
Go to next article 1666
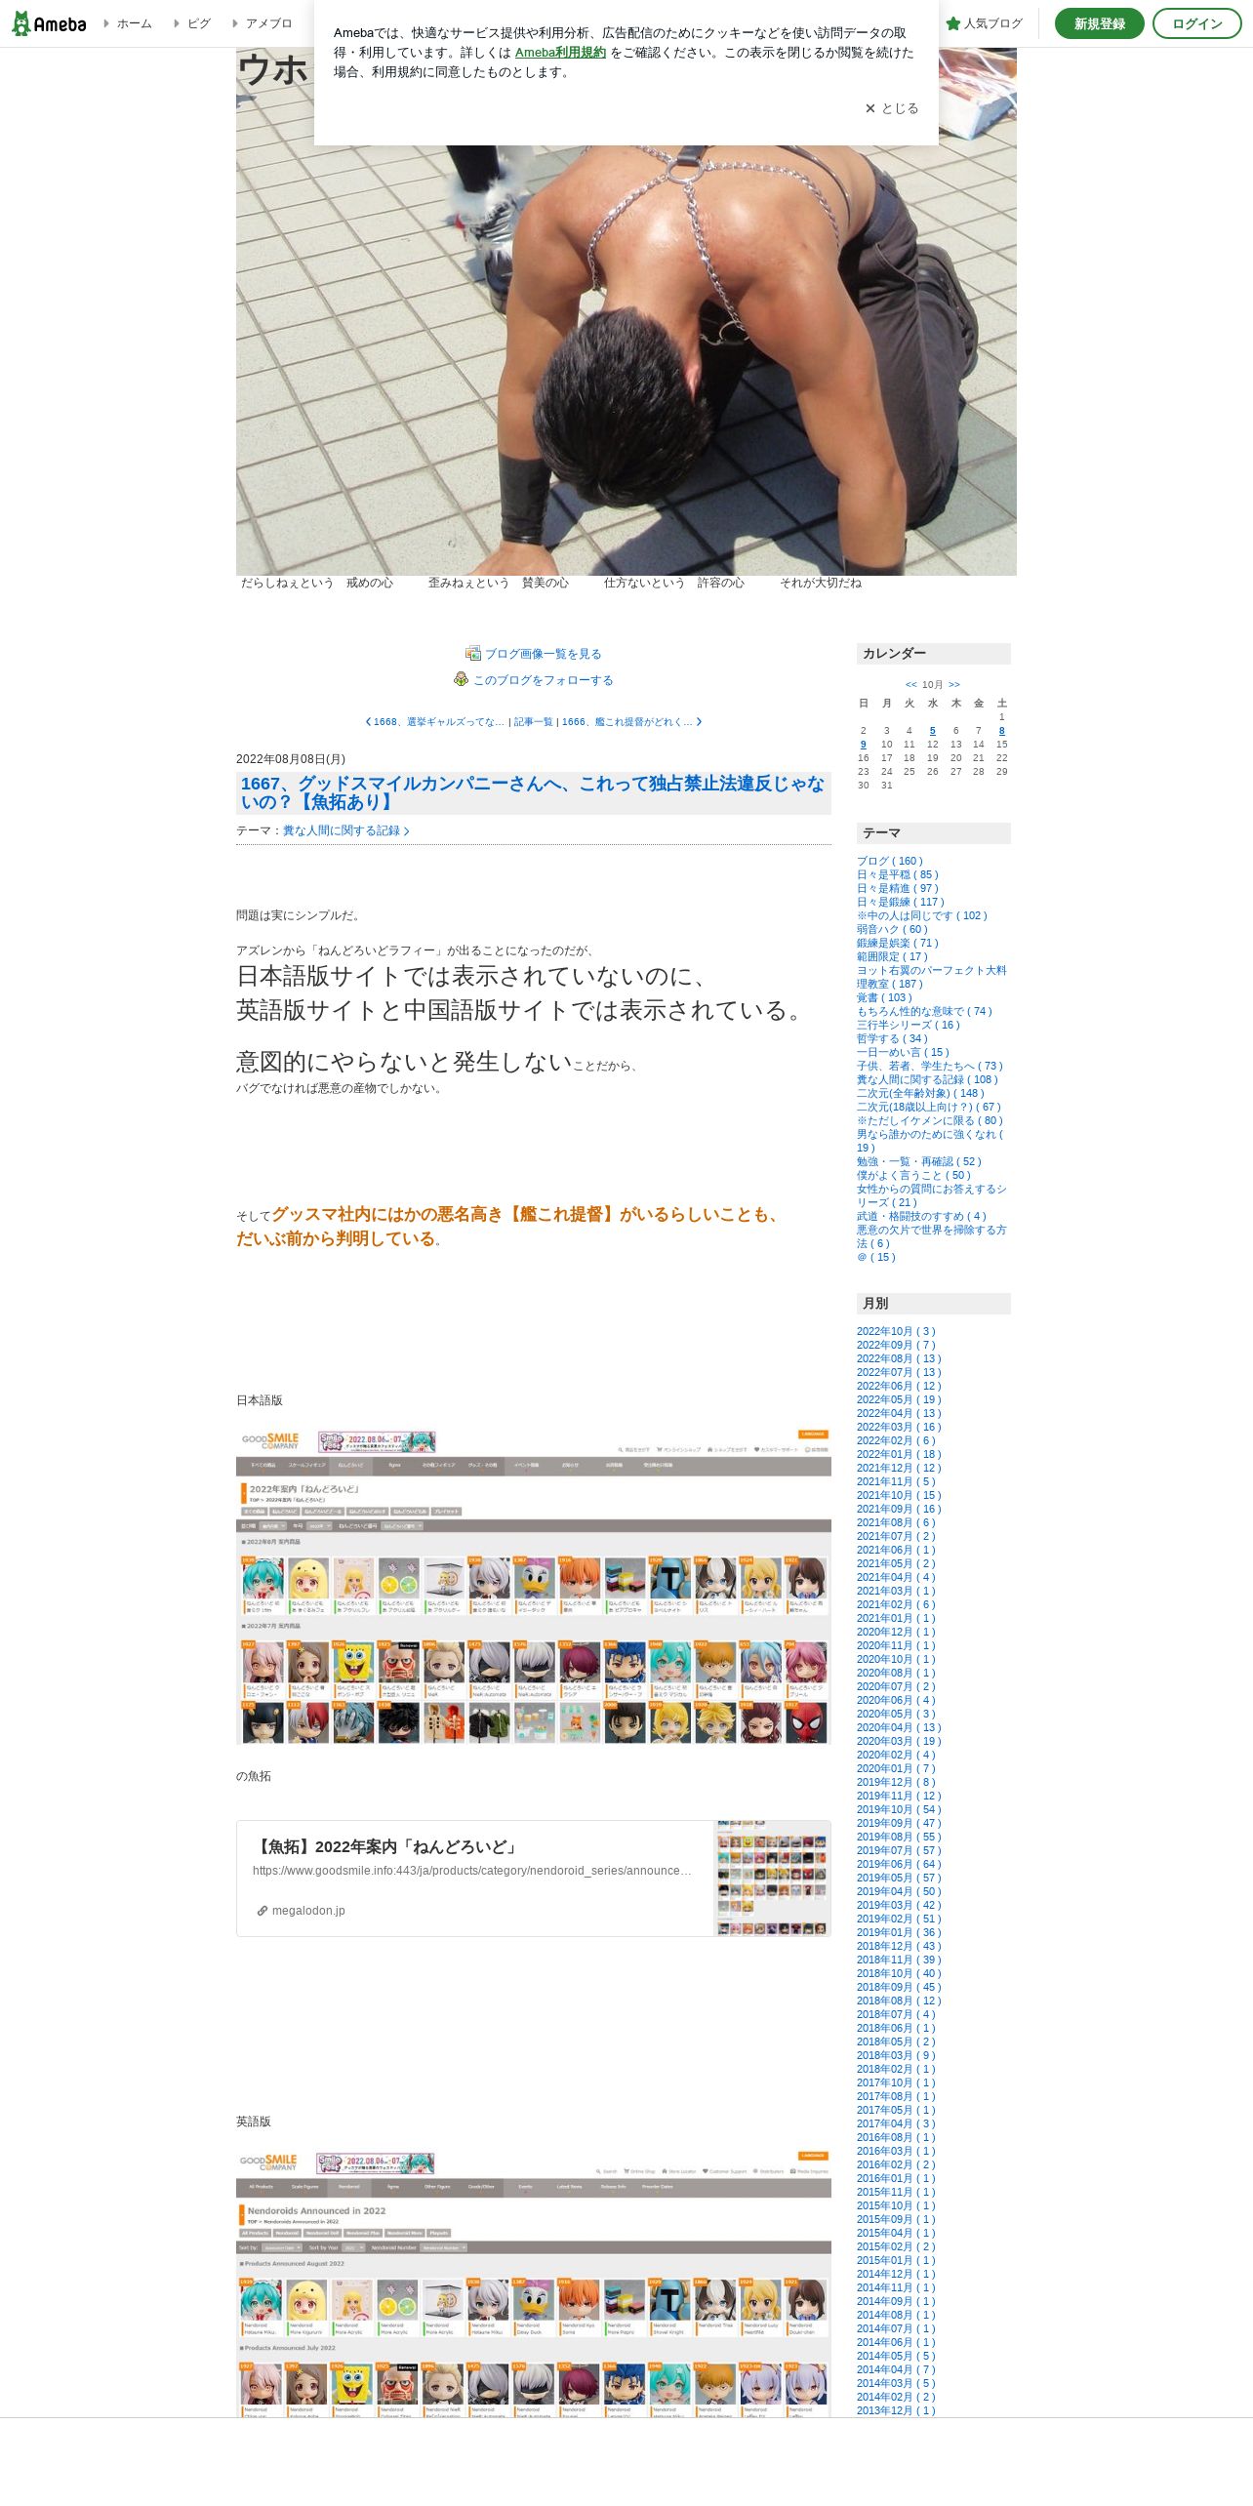click(632, 722)
